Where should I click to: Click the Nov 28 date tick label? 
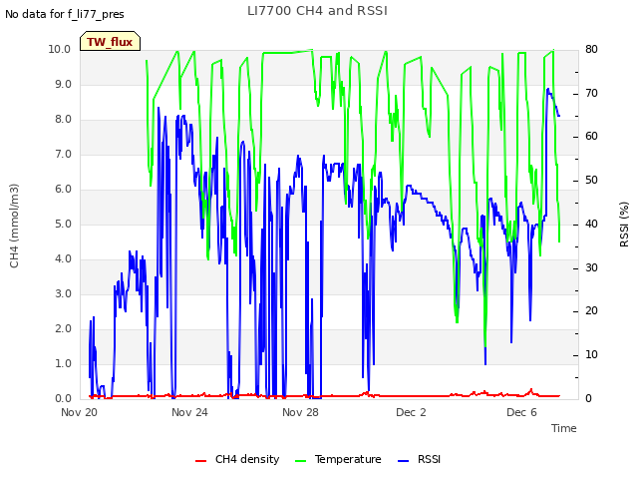300,412
